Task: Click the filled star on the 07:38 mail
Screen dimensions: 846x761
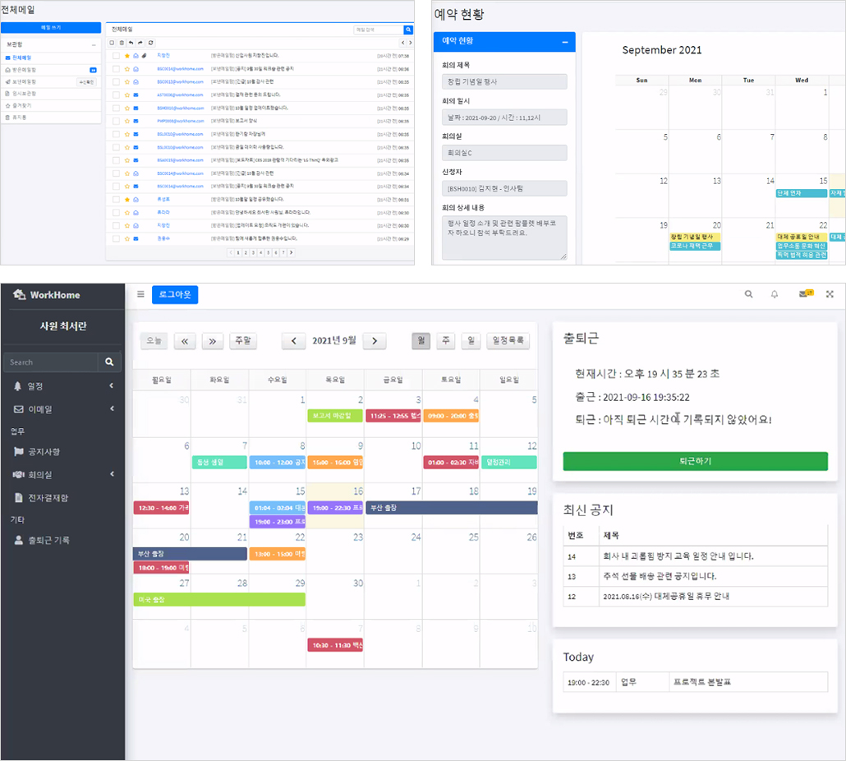Action: click(127, 56)
